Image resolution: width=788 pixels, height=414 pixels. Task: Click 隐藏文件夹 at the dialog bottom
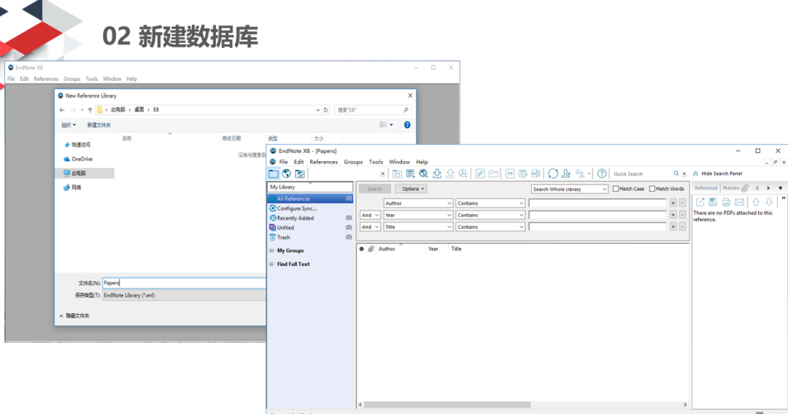(x=74, y=316)
